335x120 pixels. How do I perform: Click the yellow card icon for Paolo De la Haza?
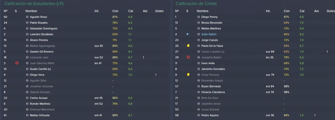click(x=188, y=46)
